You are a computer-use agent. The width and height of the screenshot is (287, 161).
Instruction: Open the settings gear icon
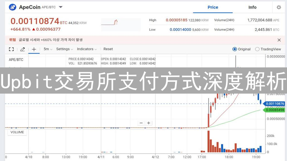(279, 7)
